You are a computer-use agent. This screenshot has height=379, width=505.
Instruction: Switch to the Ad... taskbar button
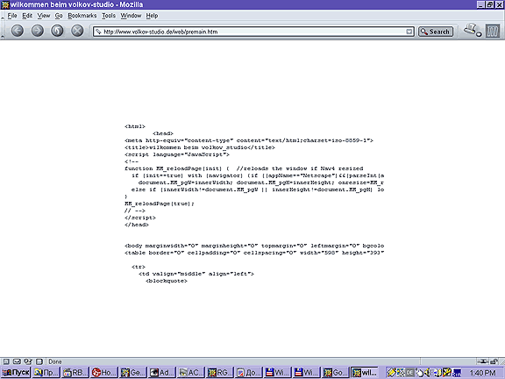pyautogui.click(x=161, y=373)
